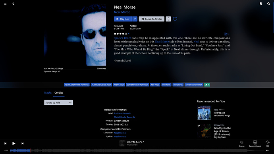Click the 3984-14278-2 catalog number

pos(121,125)
